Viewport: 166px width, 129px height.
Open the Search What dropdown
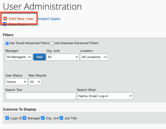105,96
